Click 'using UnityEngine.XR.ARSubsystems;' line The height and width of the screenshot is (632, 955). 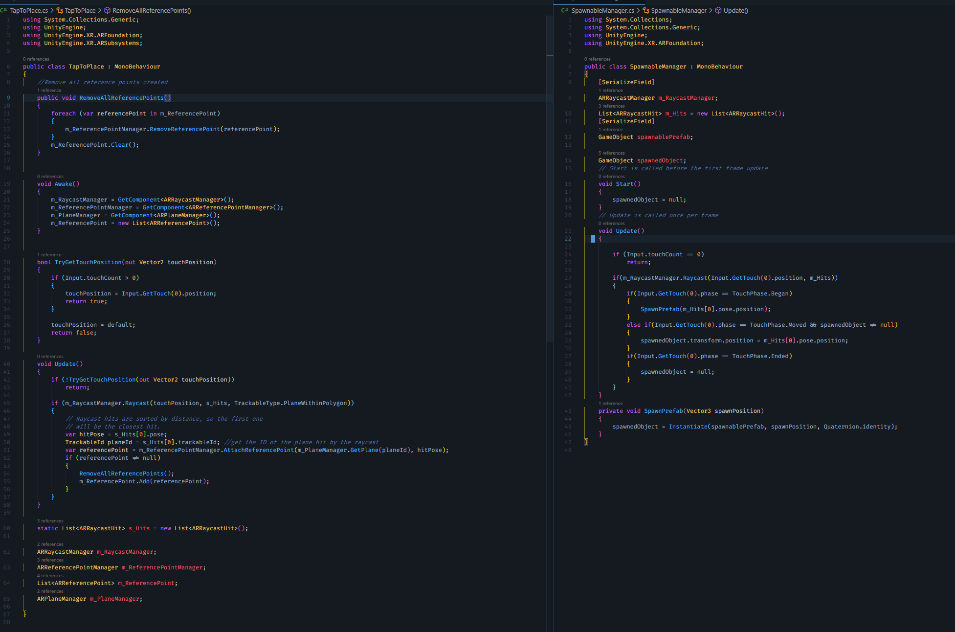pos(83,43)
